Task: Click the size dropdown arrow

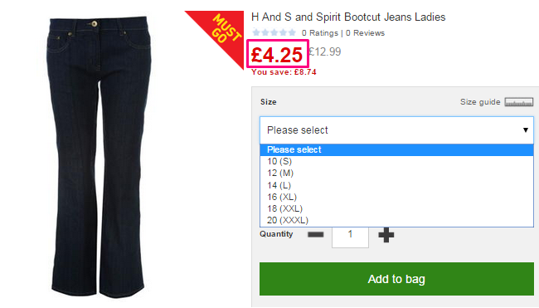Action: point(525,130)
